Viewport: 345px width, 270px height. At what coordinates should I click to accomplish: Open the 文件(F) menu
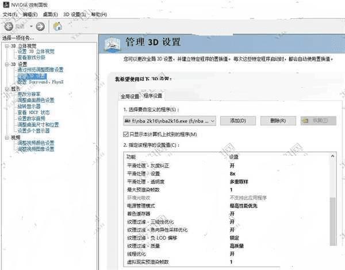pyautogui.click(x=10, y=14)
